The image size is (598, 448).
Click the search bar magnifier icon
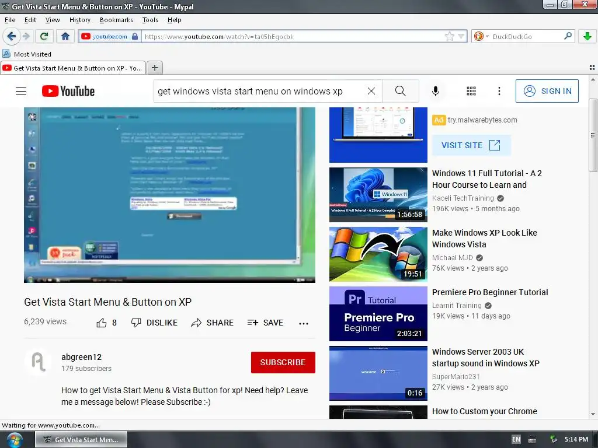click(x=568, y=36)
